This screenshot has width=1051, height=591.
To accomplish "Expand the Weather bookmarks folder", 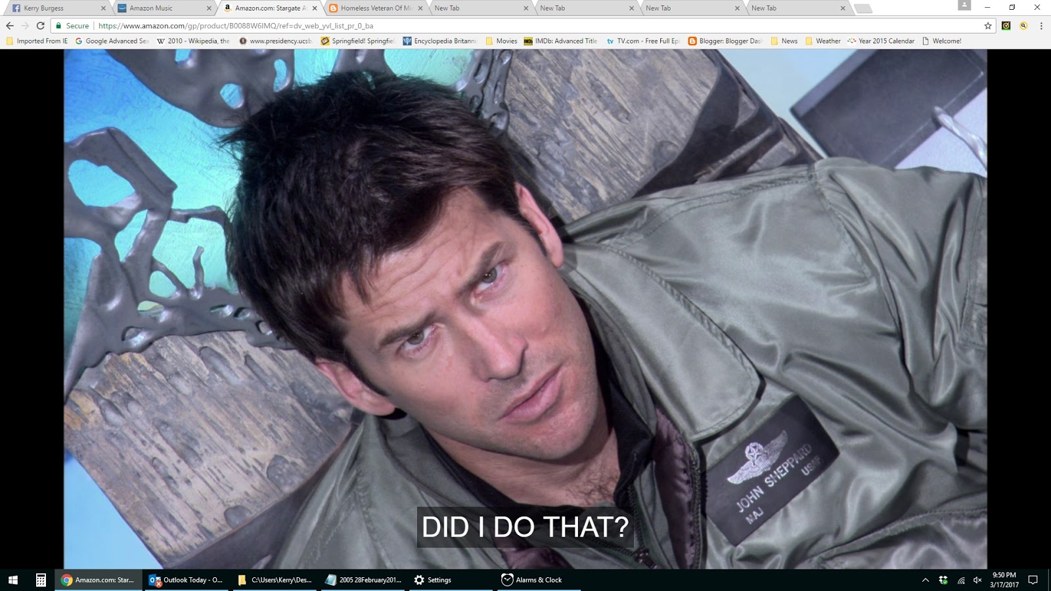I will pos(822,41).
